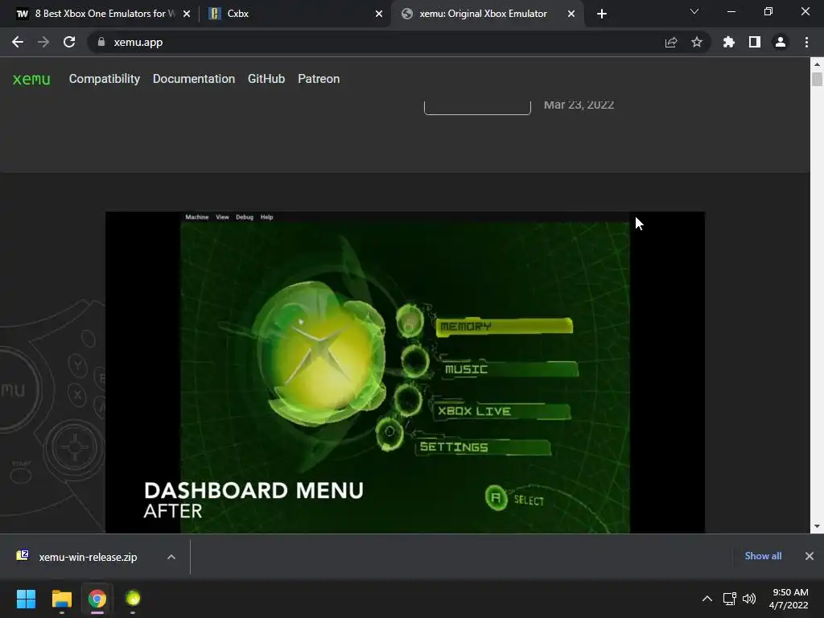Viewport: 824px width, 618px height.
Task: Visit the GitHub link
Action: click(266, 79)
